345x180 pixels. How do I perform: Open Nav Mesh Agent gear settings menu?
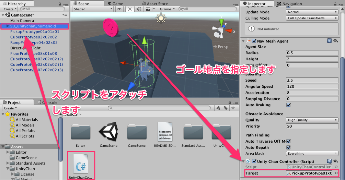335,41
